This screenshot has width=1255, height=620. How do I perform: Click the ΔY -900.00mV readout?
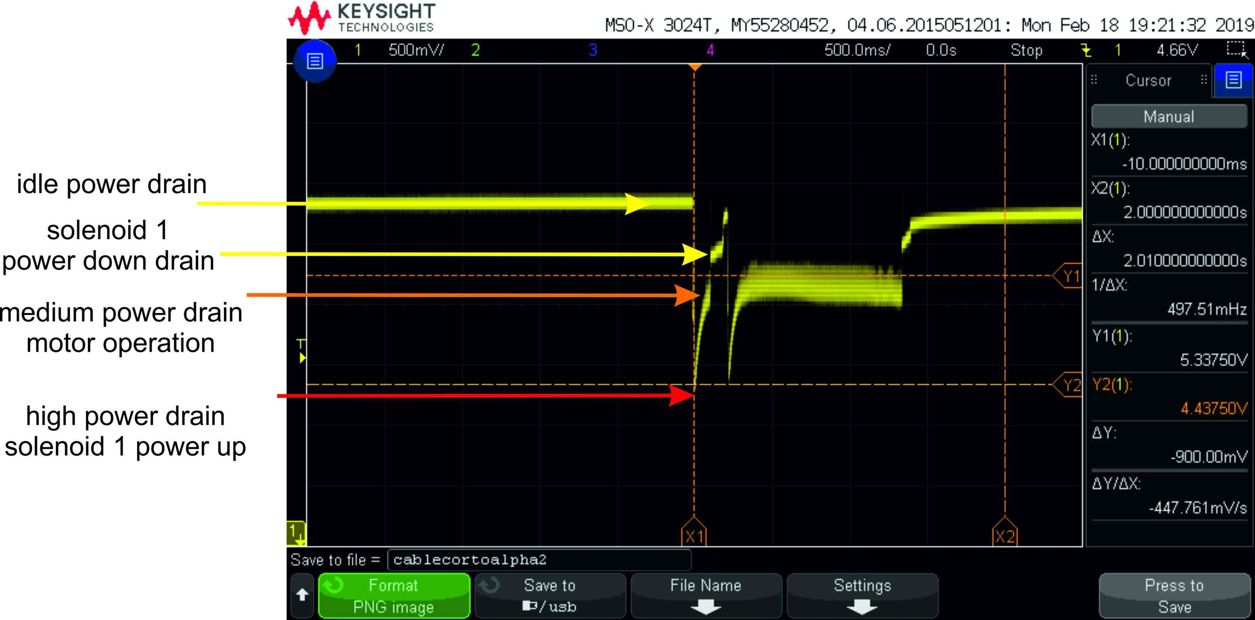click(1169, 445)
